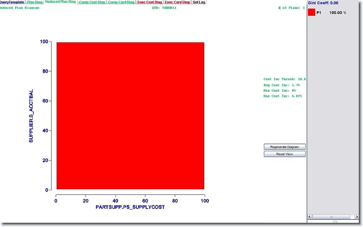Click the legend horizontal scrollbar thumb
Viewport: 363px width, 227px height.
[x=331, y=217]
